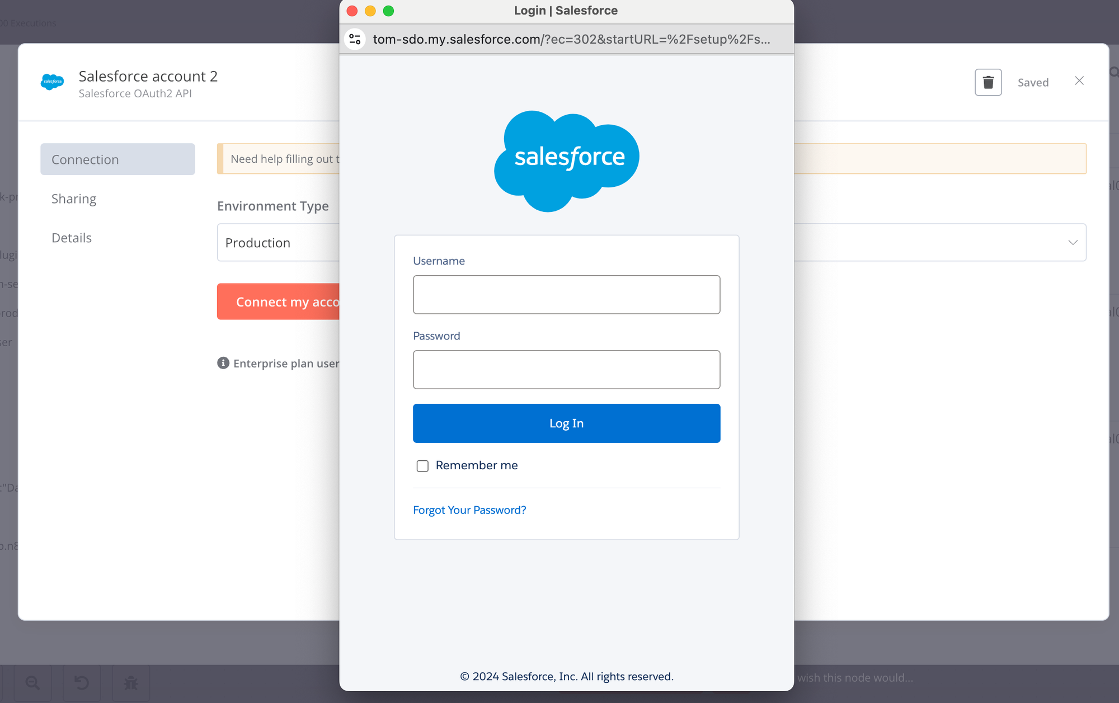Click the trash delete credential icon
Viewport: 1119px width, 703px height.
click(x=988, y=82)
